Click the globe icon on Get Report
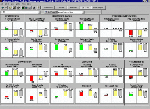The width and height of the screenshot is (150, 109). (x=46, y=12)
